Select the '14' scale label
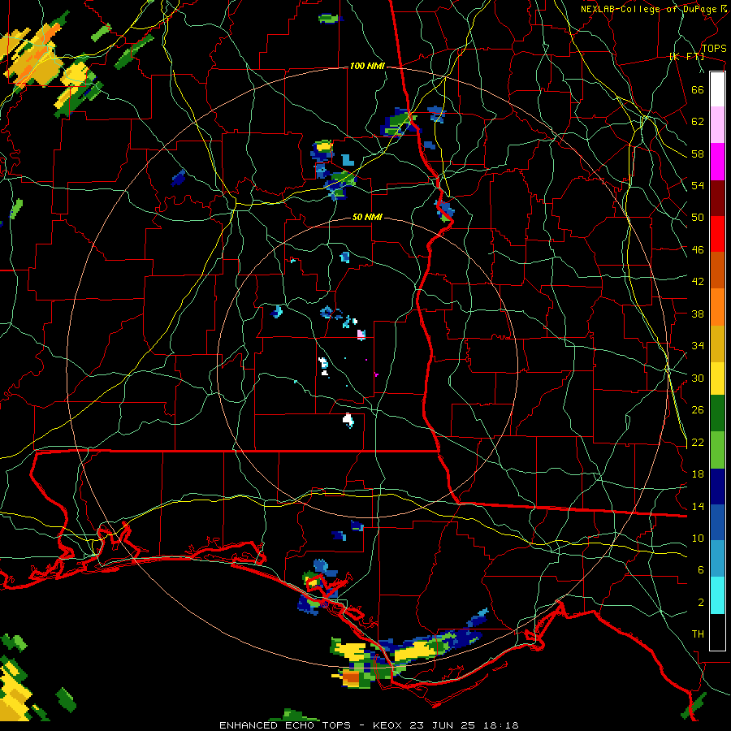 [x=698, y=506]
